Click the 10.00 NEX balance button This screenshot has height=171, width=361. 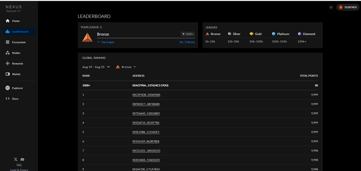coord(347,7)
